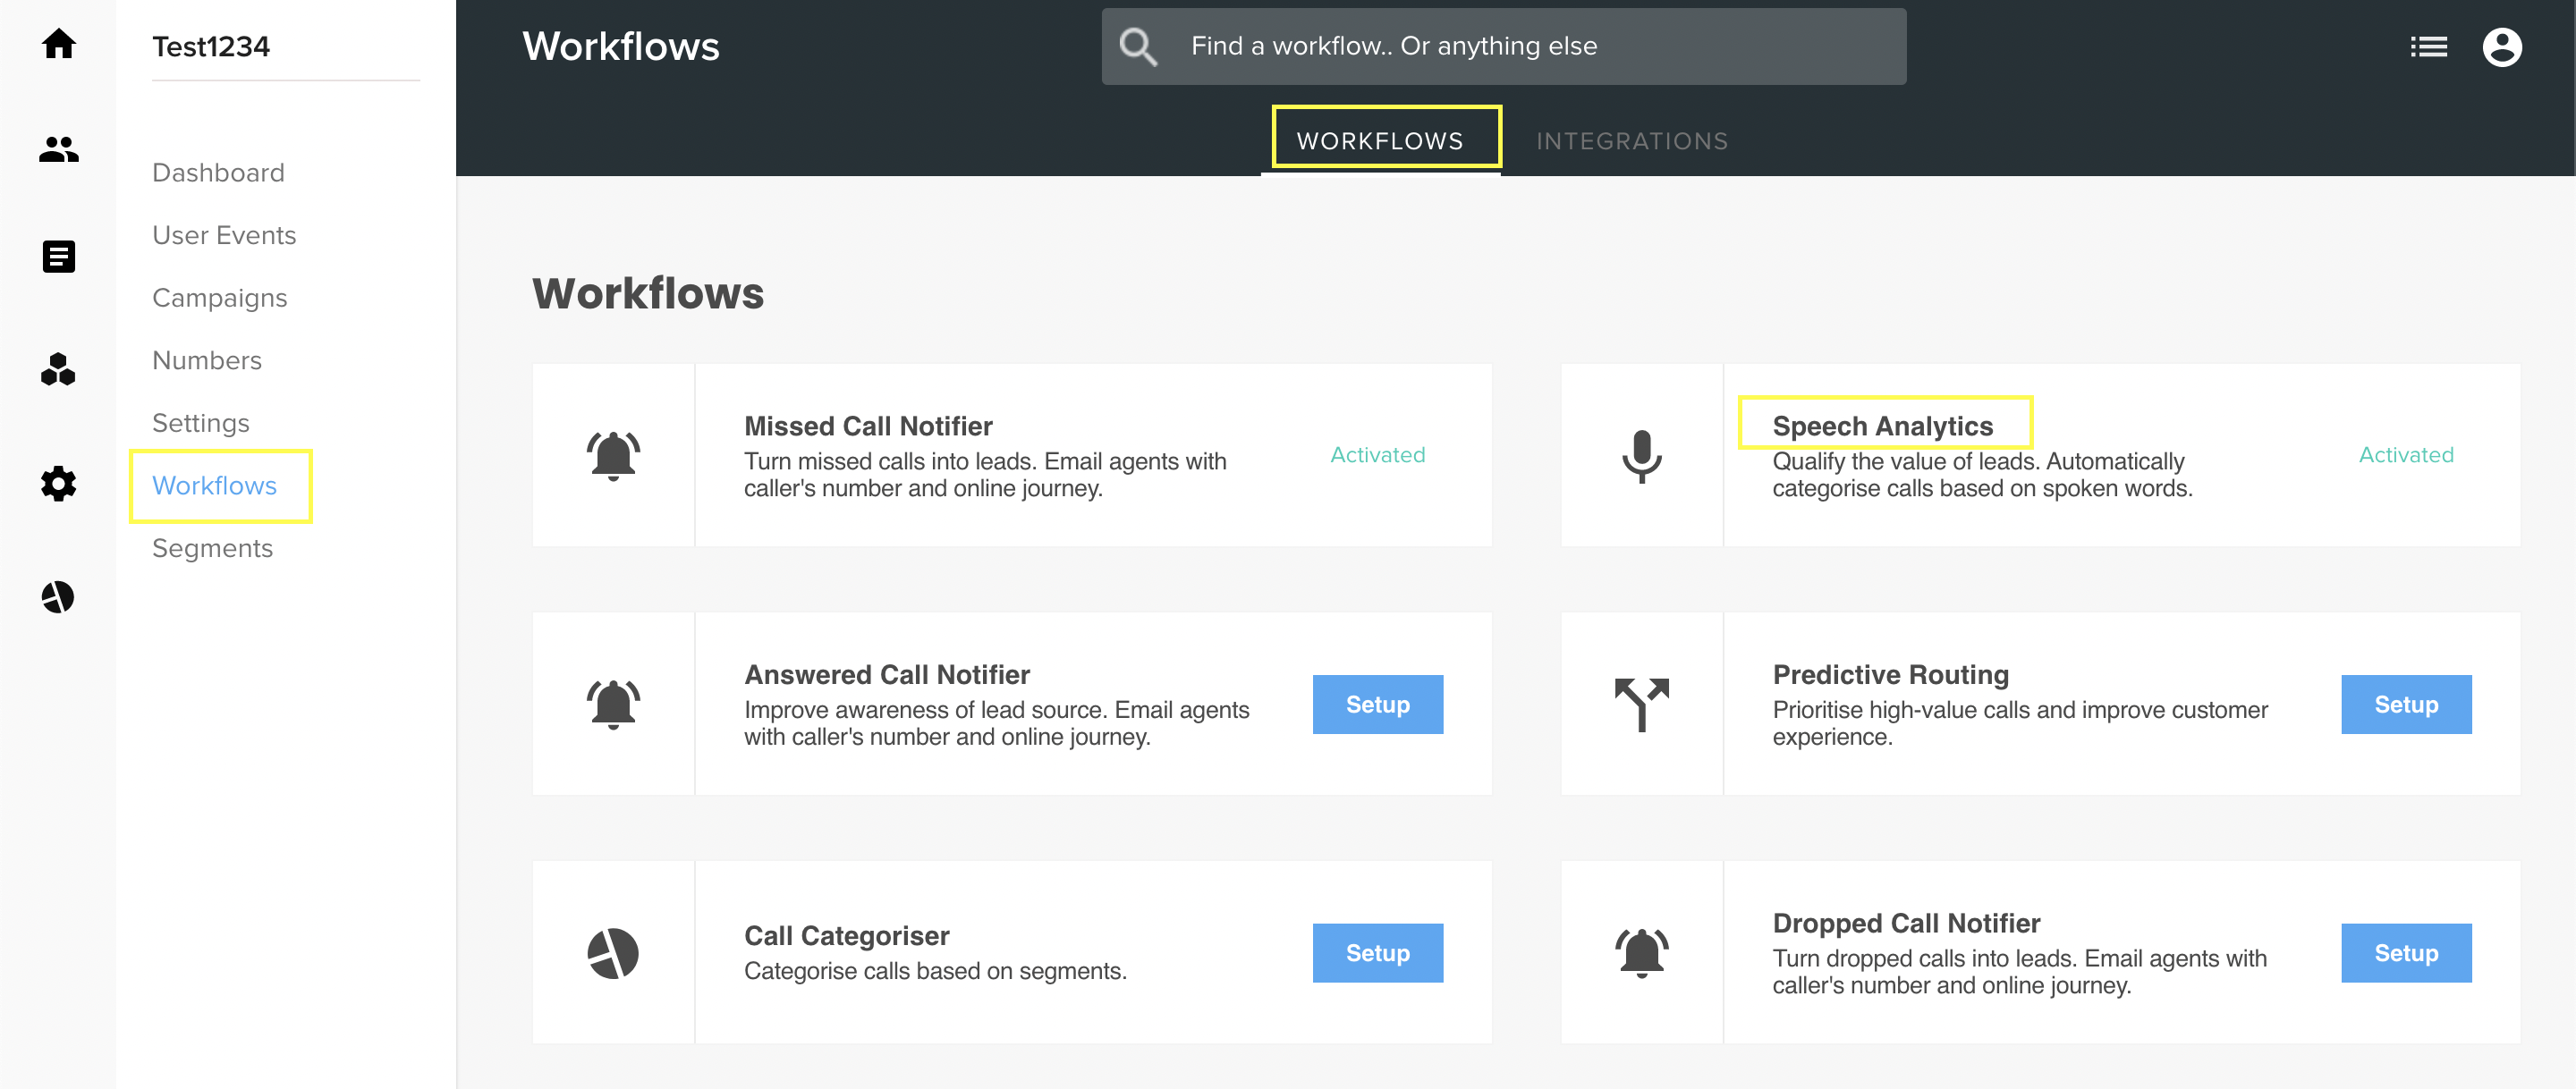The height and width of the screenshot is (1089, 2576).
Task: Open the user account avatar icon
Action: click(x=2502, y=46)
